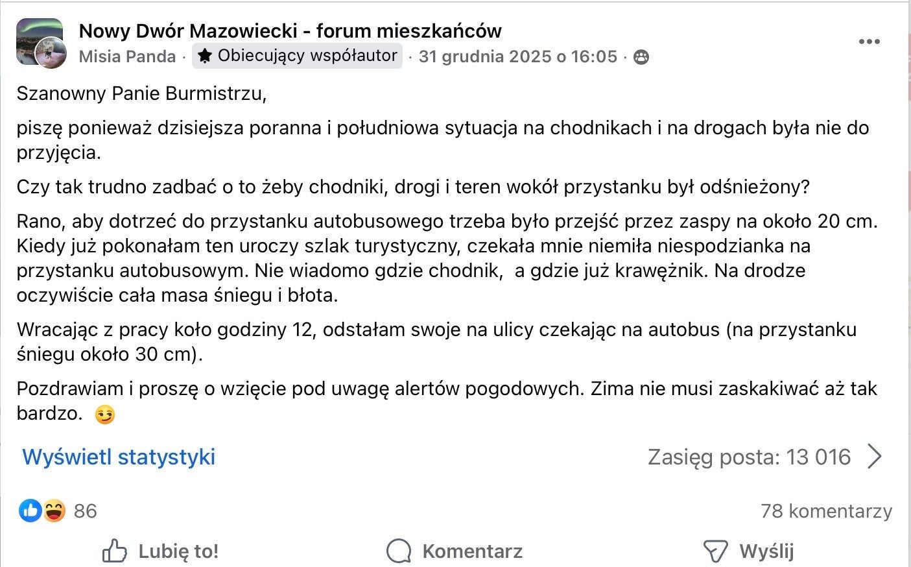Click the Zasięg posta: 13 016 text
911x567 pixels.
(x=749, y=457)
